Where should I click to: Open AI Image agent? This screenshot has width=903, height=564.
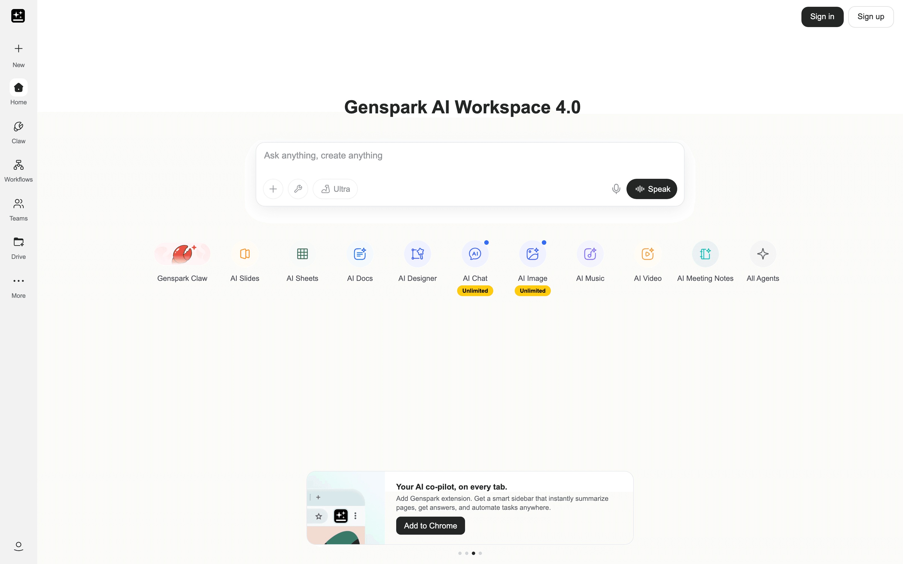coord(532,262)
